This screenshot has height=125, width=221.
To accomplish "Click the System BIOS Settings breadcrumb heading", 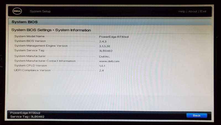I will click(x=51, y=30).
